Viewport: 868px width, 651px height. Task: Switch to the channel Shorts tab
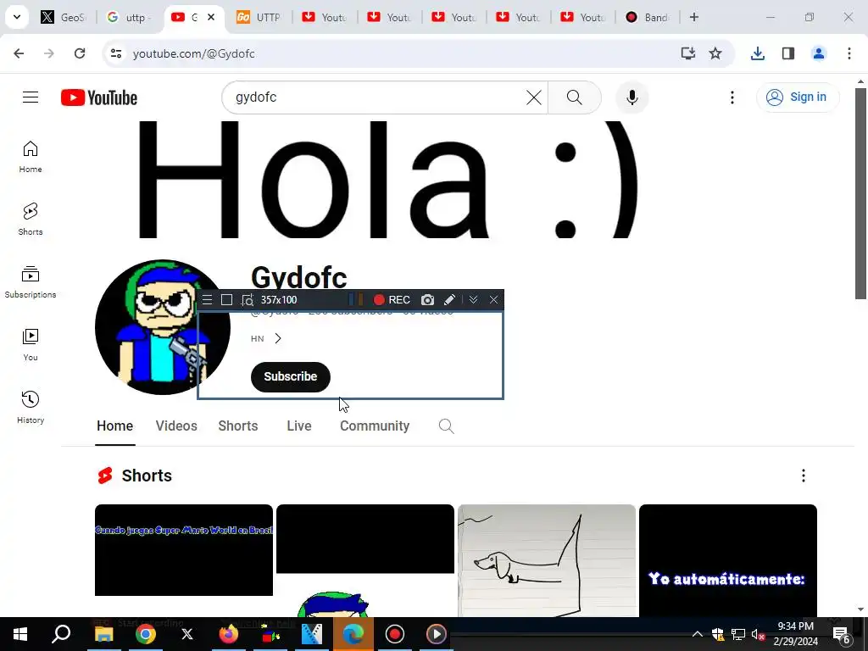point(238,426)
